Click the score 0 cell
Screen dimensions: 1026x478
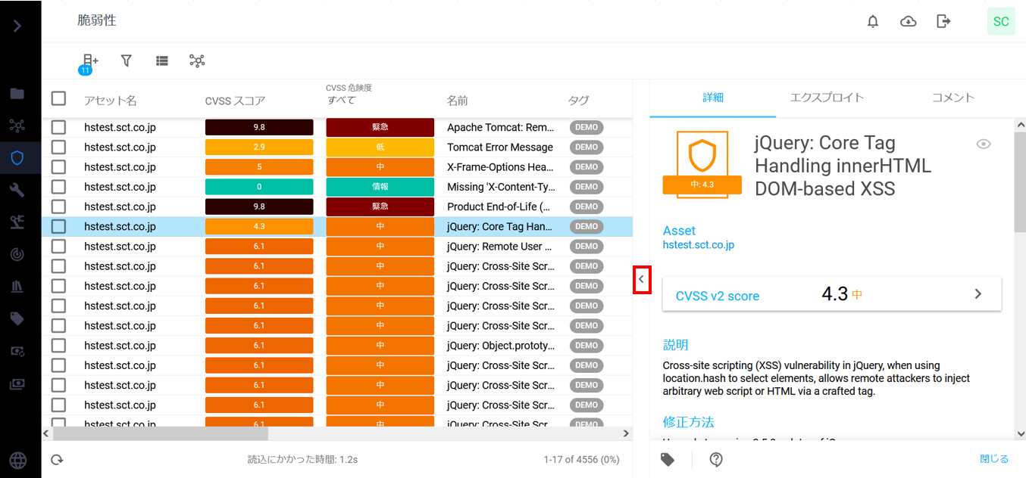tap(259, 187)
